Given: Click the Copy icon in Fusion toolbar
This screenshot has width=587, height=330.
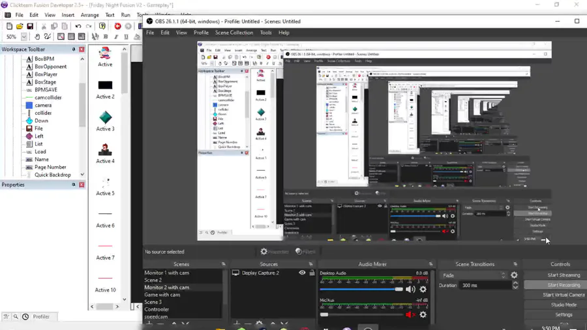Looking at the screenshot, I should (x=54, y=26).
